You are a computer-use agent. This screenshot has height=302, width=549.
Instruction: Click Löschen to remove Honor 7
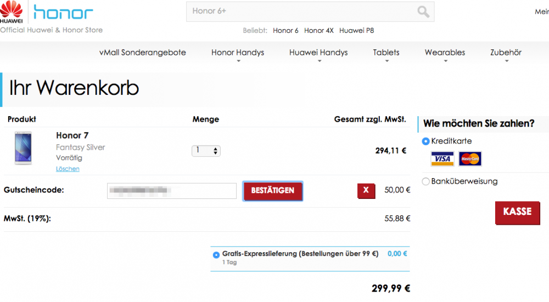[x=68, y=169]
